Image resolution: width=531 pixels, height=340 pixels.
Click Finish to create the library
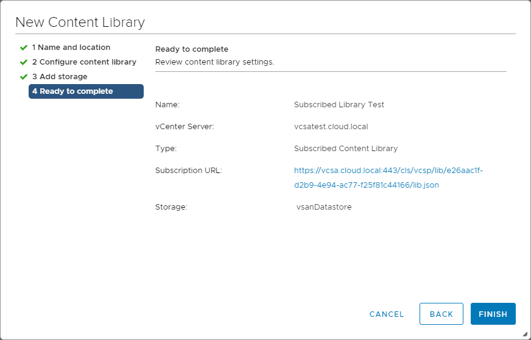(x=493, y=314)
